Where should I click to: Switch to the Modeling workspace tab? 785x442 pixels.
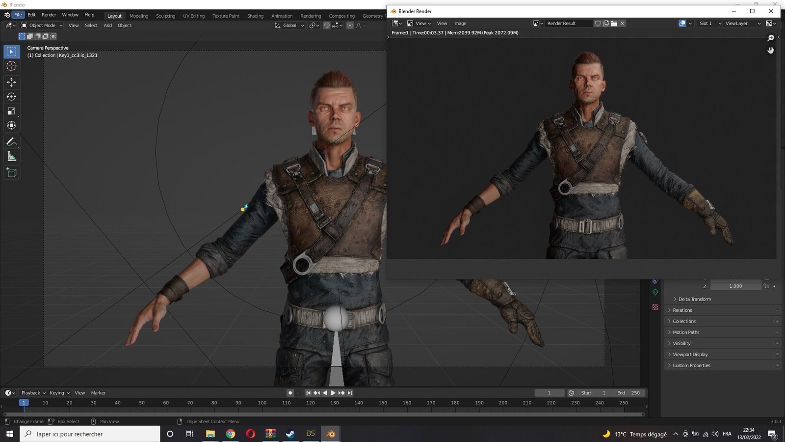coord(139,16)
